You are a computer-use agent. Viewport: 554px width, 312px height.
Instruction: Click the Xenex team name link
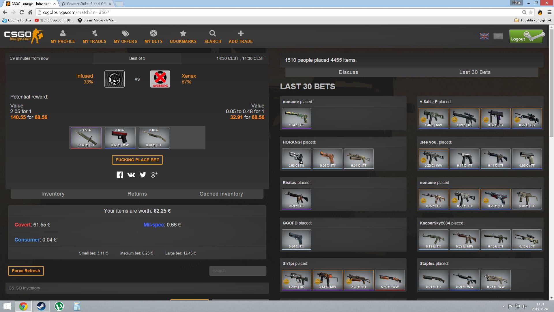(x=189, y=76)
